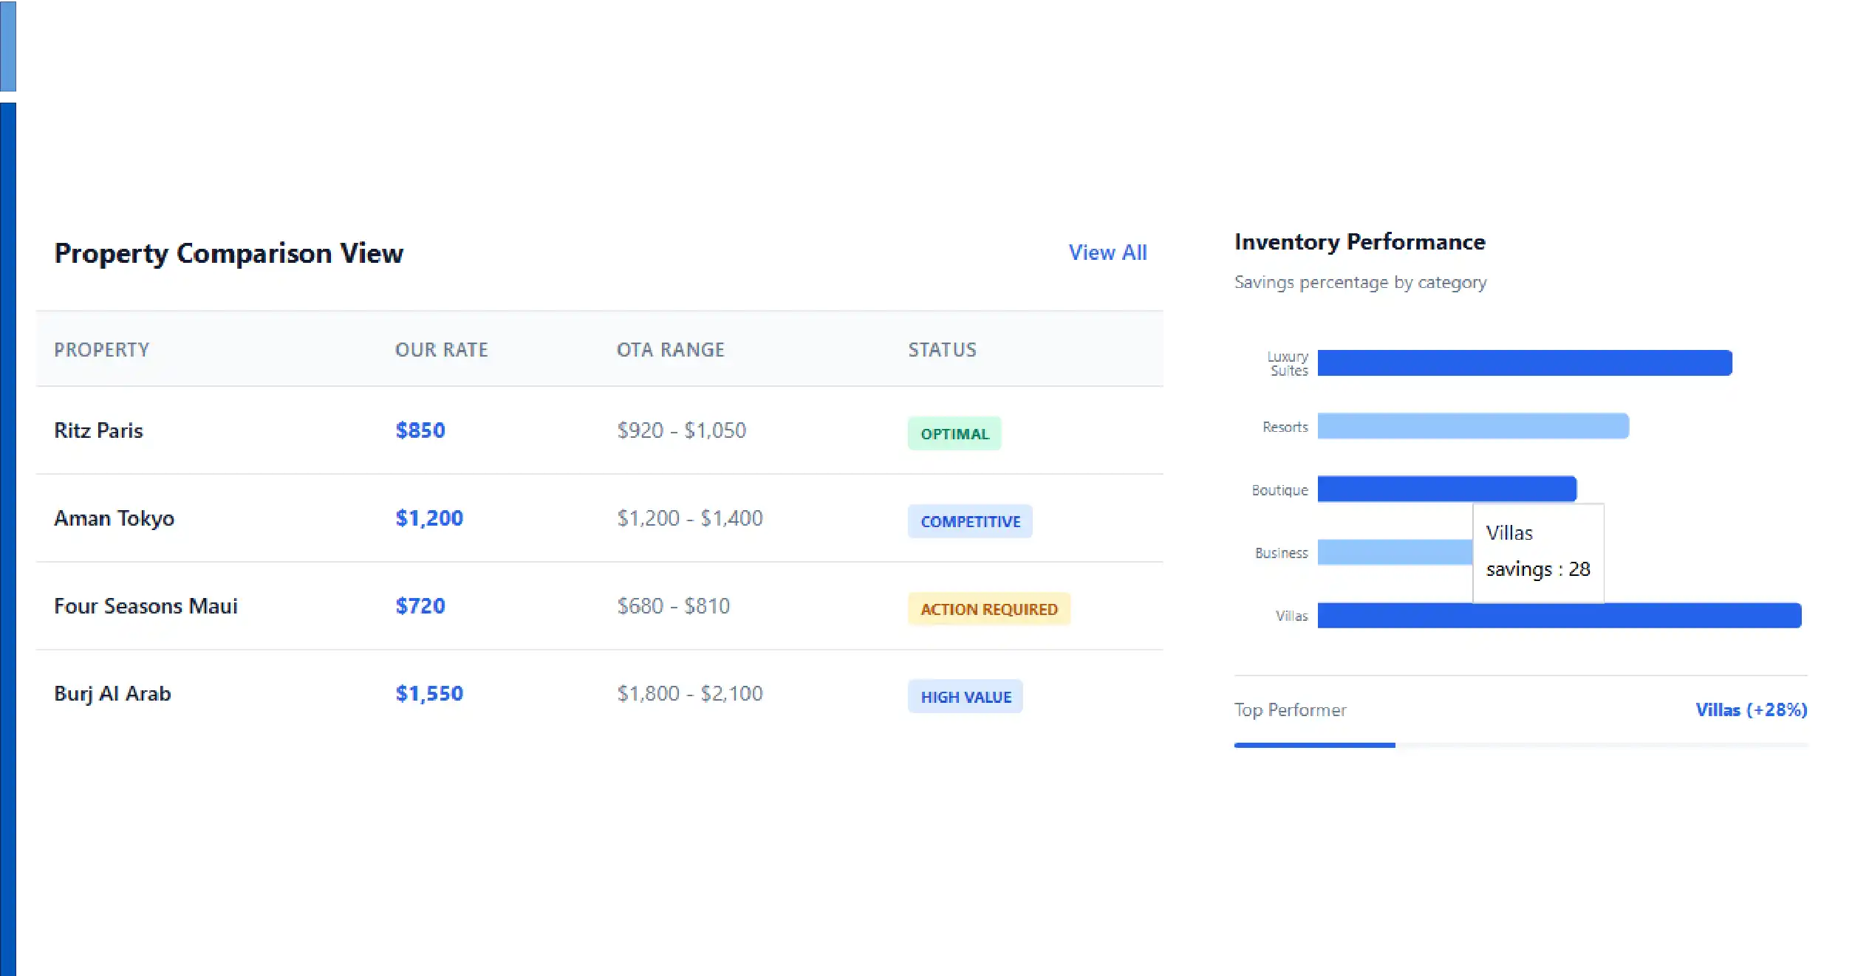Click the OPTIMAL status badge

point(954,434)
